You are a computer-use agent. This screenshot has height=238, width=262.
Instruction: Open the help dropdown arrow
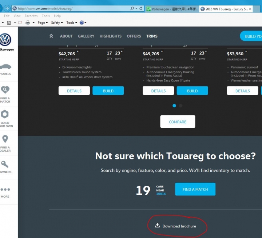pos(86,23)
